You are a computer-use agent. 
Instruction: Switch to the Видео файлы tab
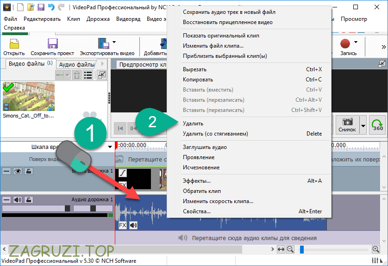click(x=31, y=64)
